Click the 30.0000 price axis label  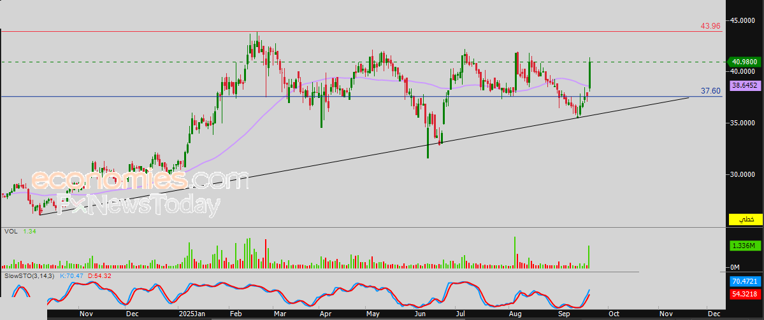pos(744,174)
